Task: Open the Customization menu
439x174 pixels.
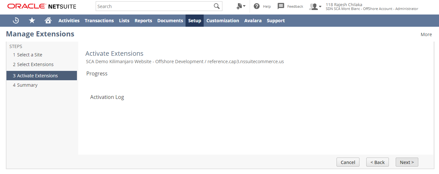Action: [x=222, y=21]
